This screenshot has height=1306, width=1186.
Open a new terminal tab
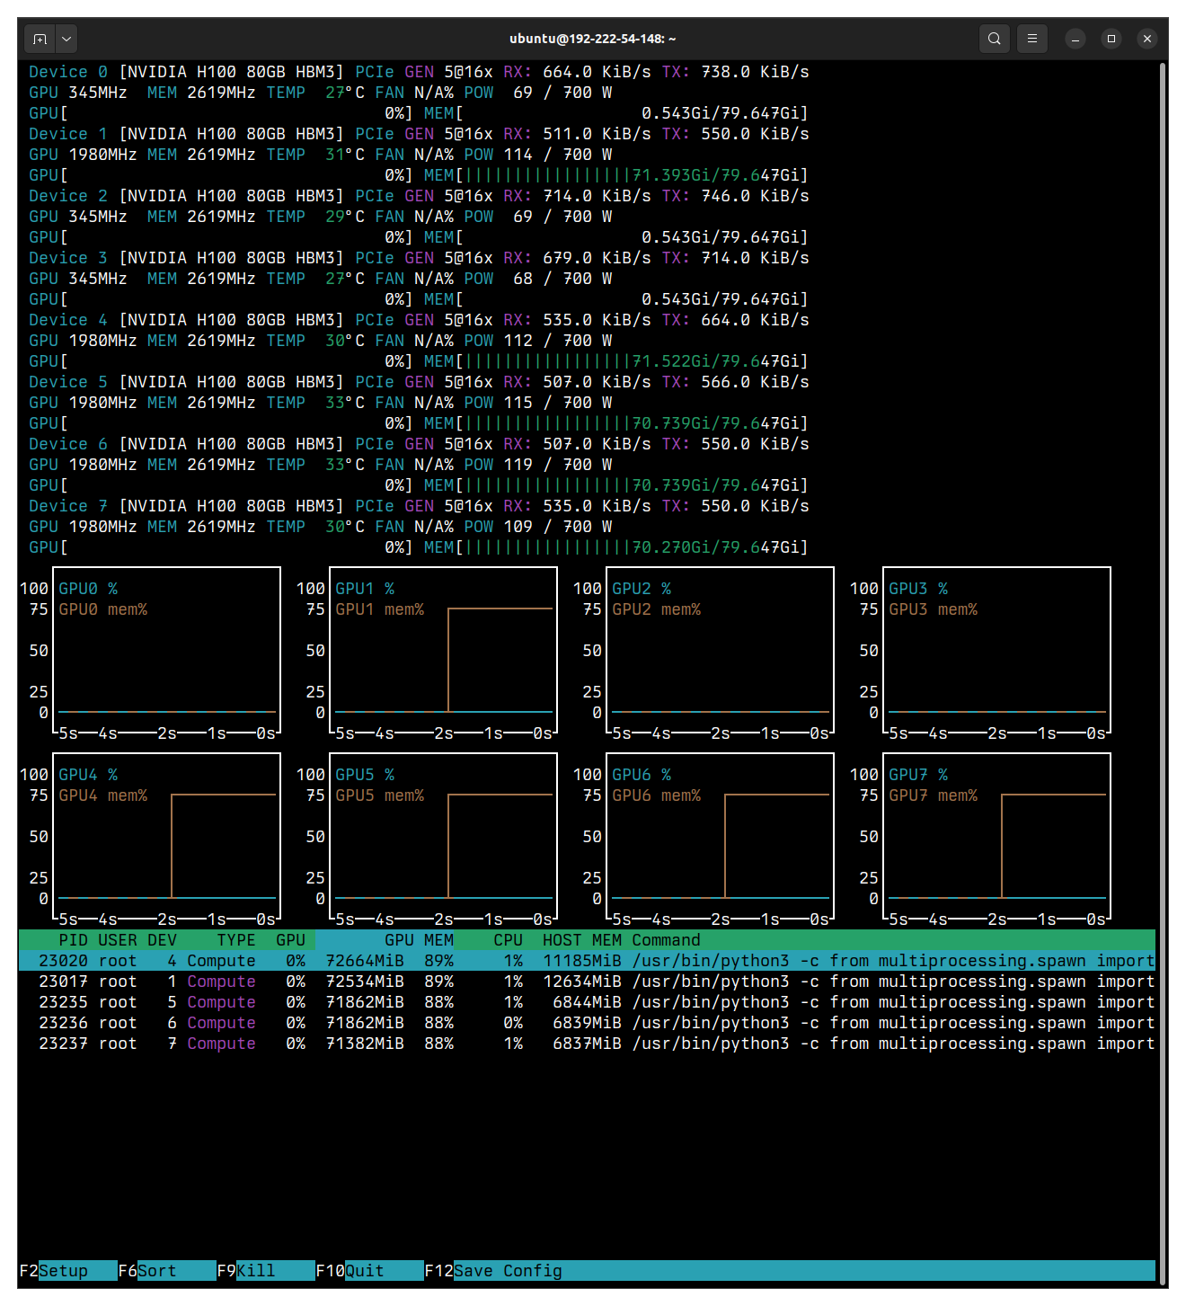tap(39, 39)
